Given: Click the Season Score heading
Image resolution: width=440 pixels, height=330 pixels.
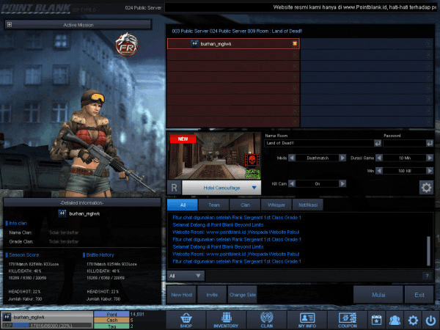Looking at the screenshot, I should point(24,254).
